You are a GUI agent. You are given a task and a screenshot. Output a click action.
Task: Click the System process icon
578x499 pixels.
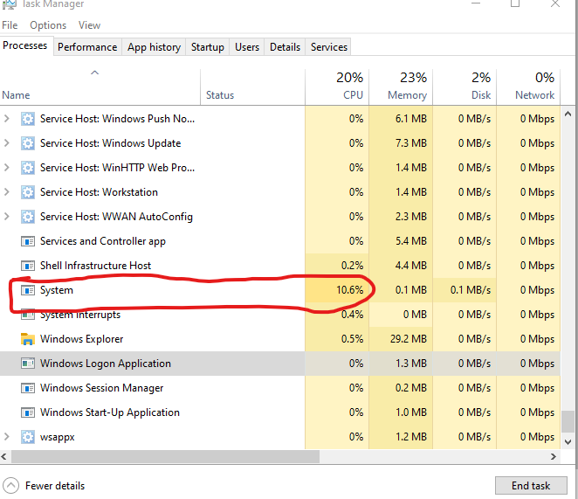pos(28,290)
